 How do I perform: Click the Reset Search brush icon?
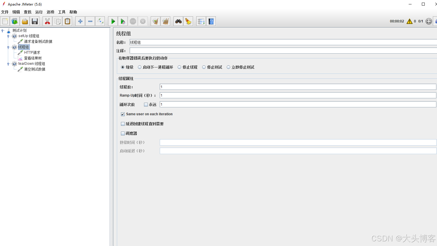[188, 21]
